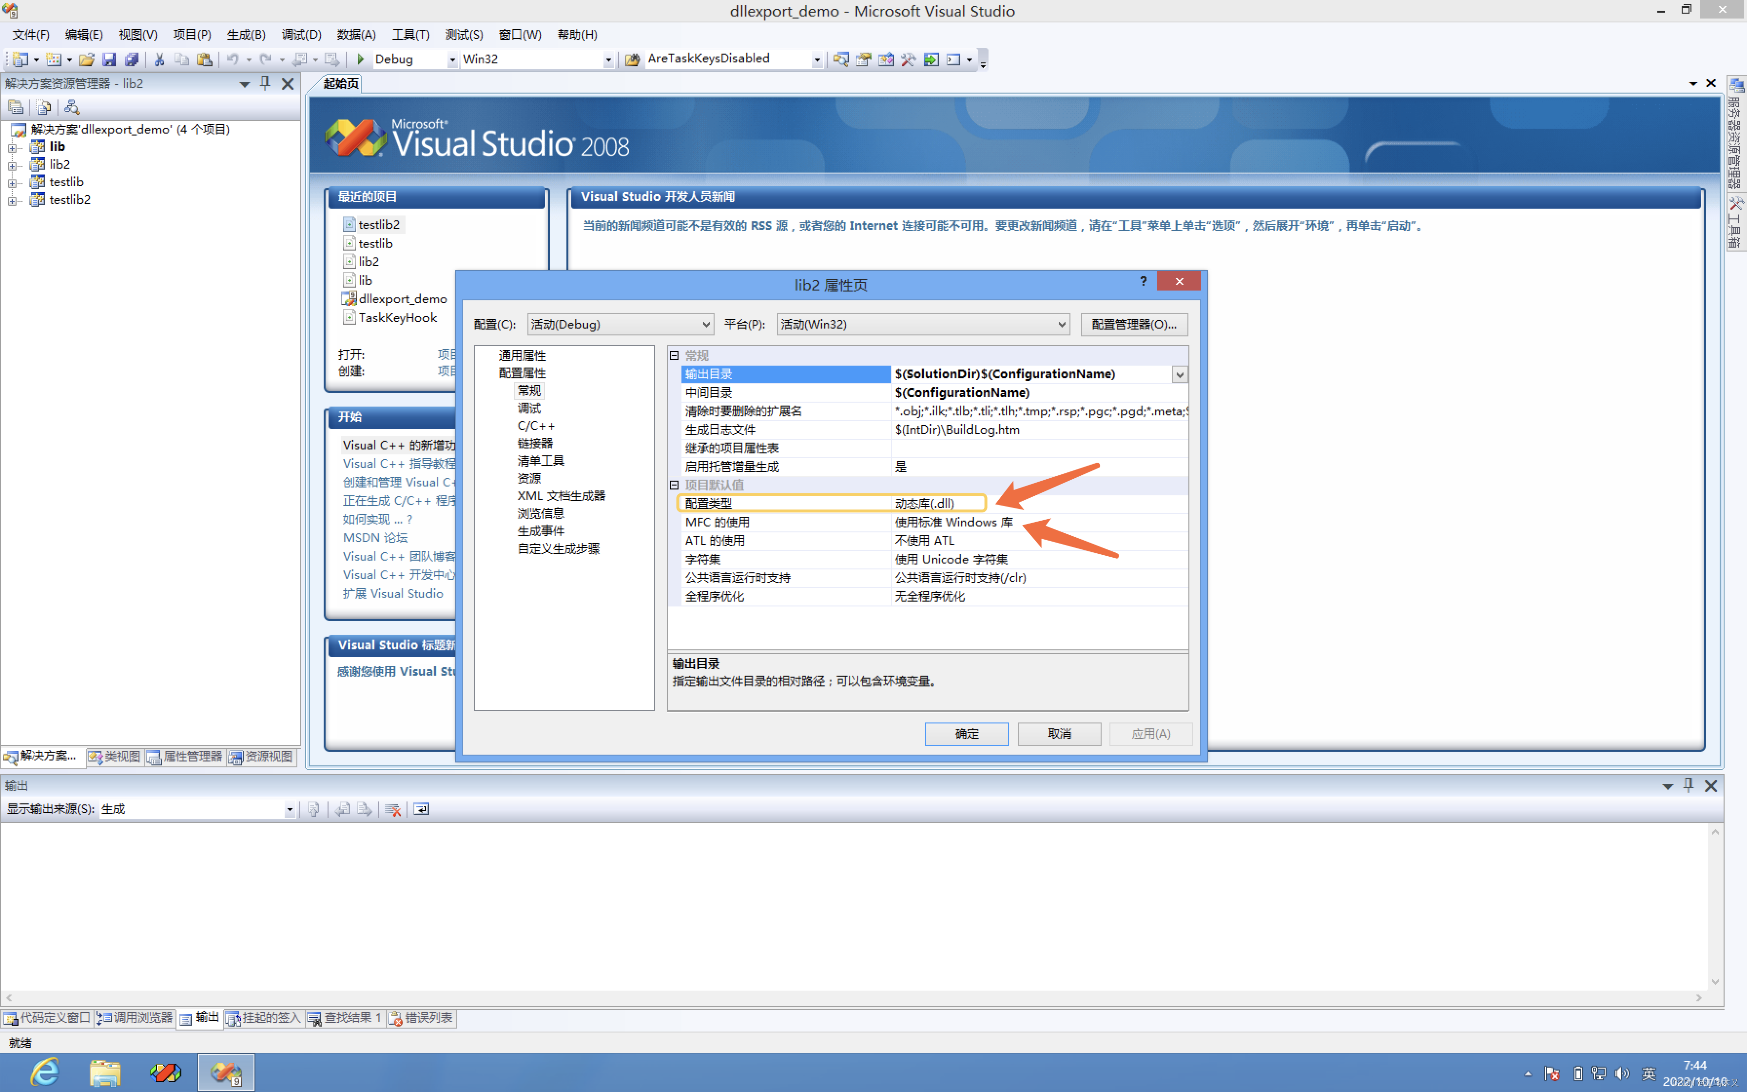Open recent project TaskKeyHook link
This screenshot has width=1747, height=1092.
tap(397, 318)
